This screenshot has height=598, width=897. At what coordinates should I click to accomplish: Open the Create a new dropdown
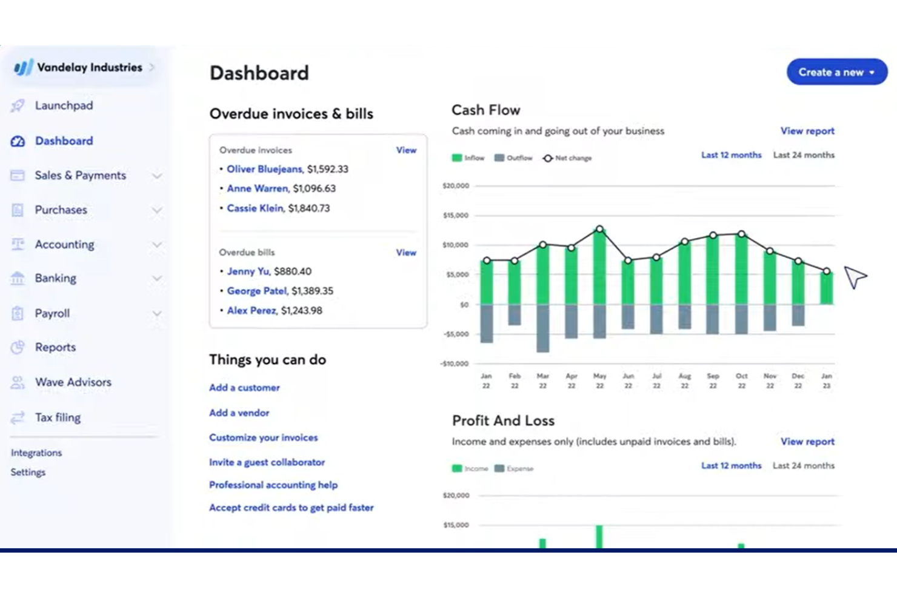pos(836,72)
